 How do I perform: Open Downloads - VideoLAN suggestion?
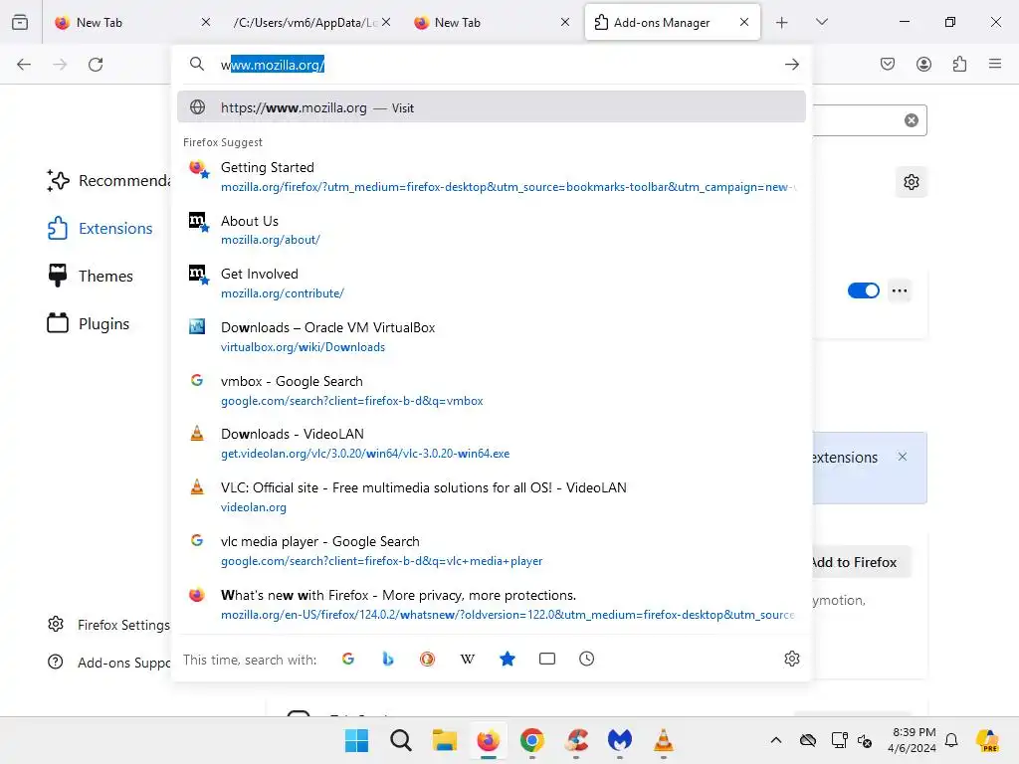(492, 444)
